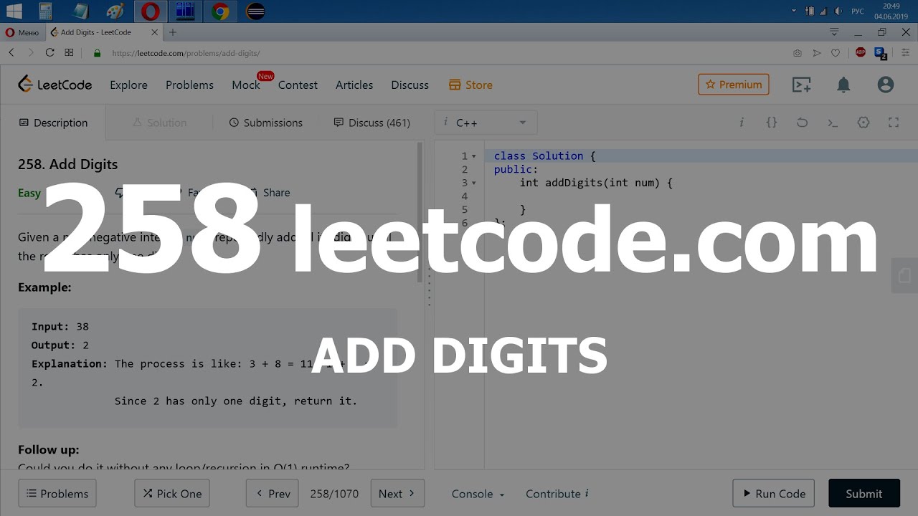918x516 pixels.
Task: Switch to the Description tab
Action: [x=53, y=123]
